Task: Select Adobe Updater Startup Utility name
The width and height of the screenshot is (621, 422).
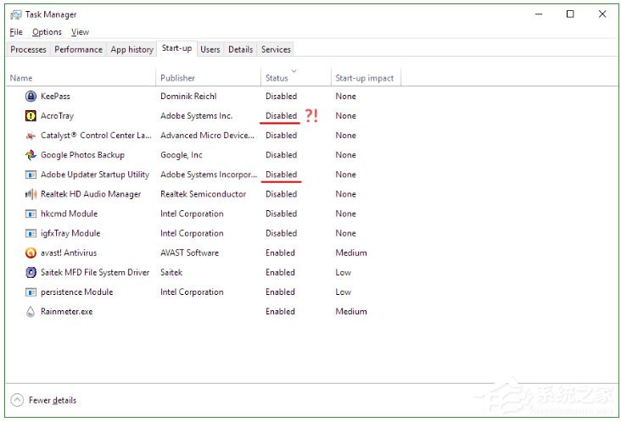Action: pos(95,175)
